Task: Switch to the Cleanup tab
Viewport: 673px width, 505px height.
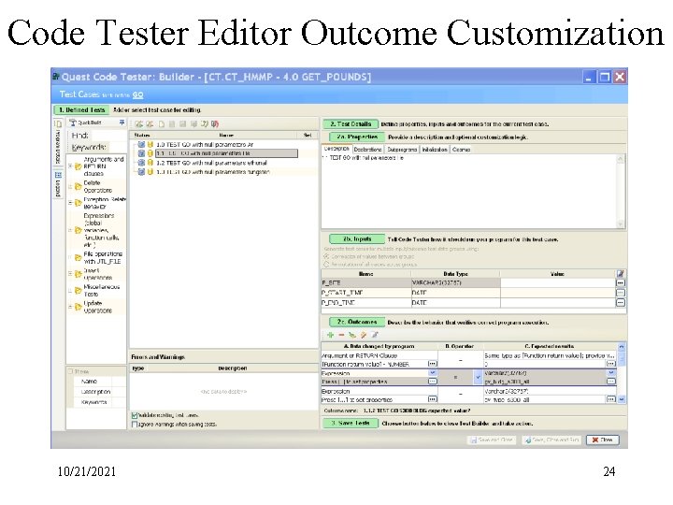Action: tap(462, 150)
